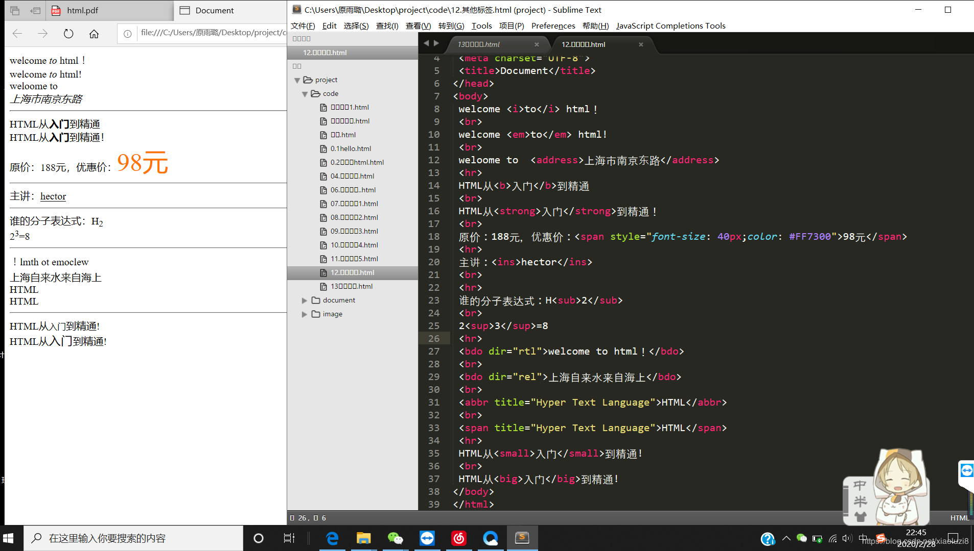The height and width of the screenshot is (551, 974).
Task: Open the Edit menu
Action: [x=329, y=26]
